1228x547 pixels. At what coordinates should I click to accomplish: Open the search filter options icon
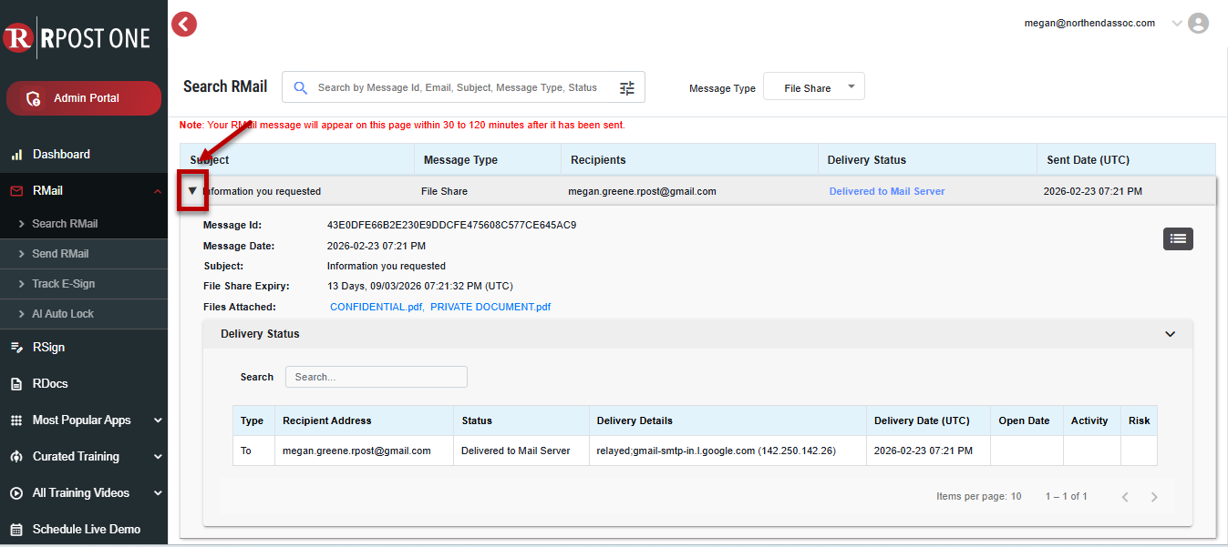[x=627, y=88]
